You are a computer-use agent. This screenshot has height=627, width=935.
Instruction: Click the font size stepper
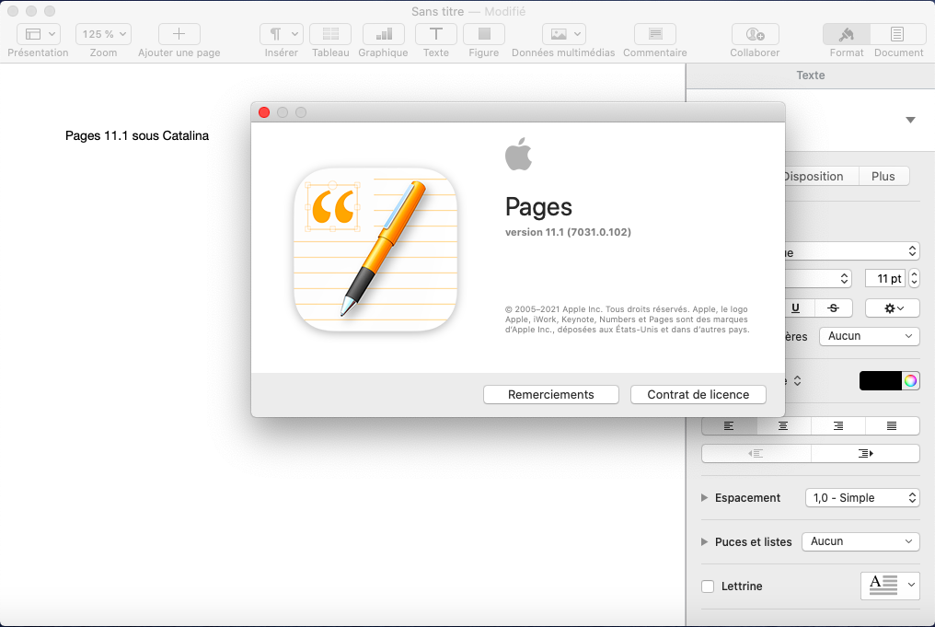914,278
